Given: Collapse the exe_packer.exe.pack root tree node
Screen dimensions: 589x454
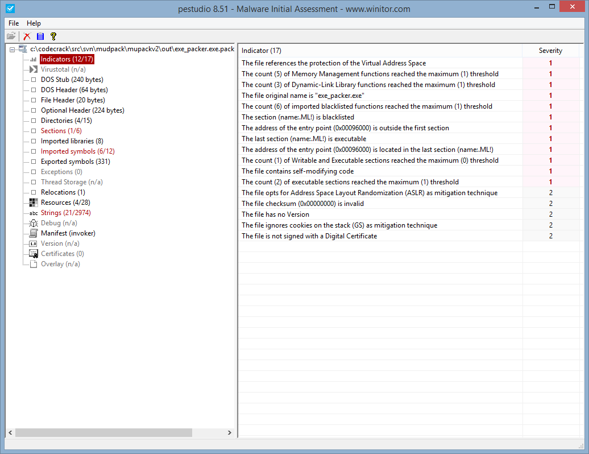Looking at the screenshot, I should point(12,49).
